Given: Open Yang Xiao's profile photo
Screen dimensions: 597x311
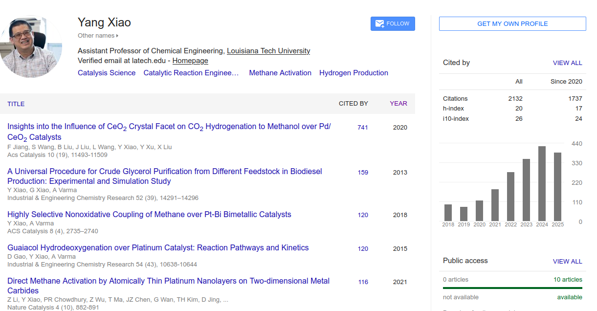Looking at the screenshot, I should tap(31, 47).
